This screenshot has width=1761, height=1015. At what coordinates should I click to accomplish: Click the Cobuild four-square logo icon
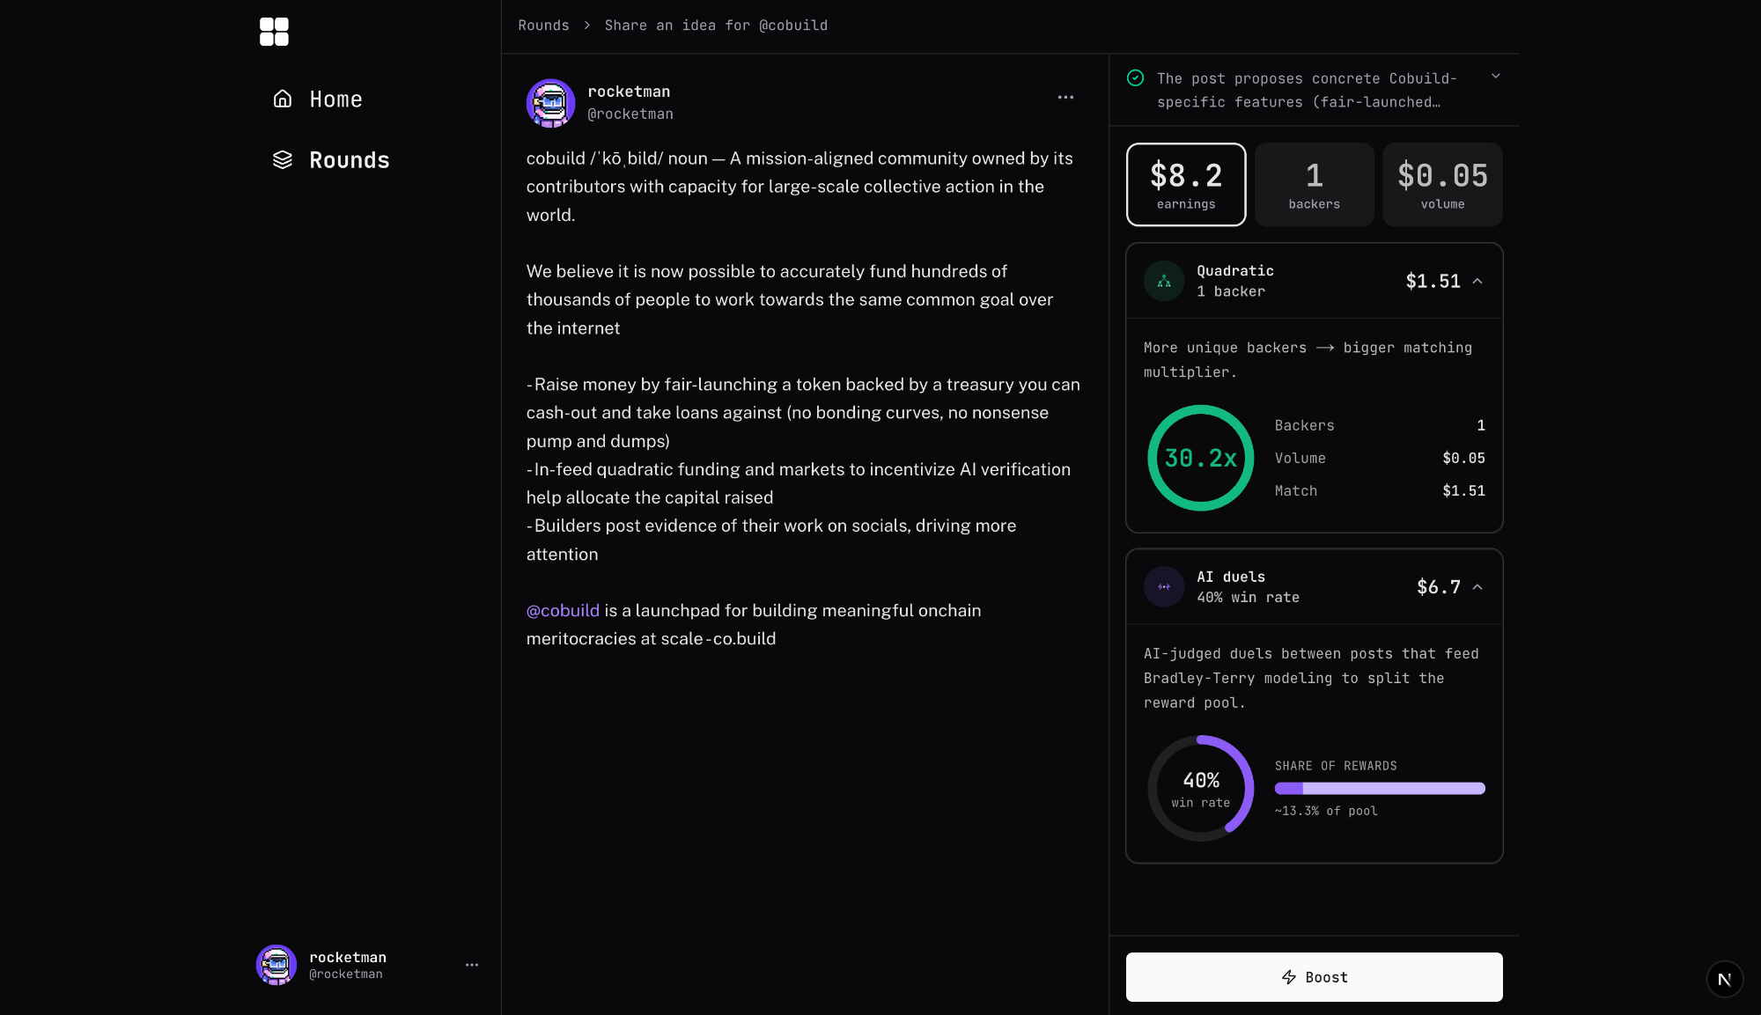coord(274,32)
